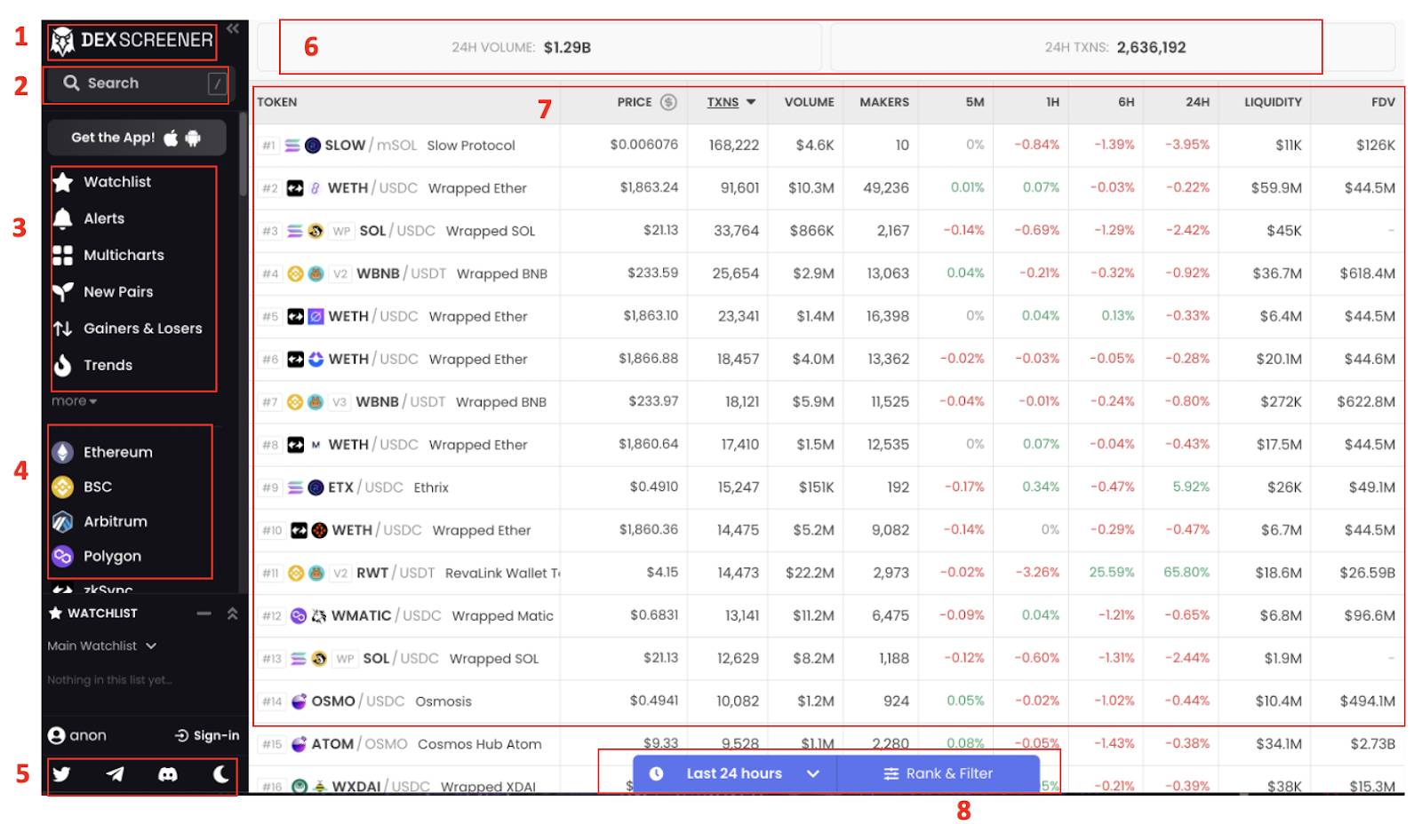
Task: Click Polygon chain icon in WMATIC row
Action: coord(299,615)
